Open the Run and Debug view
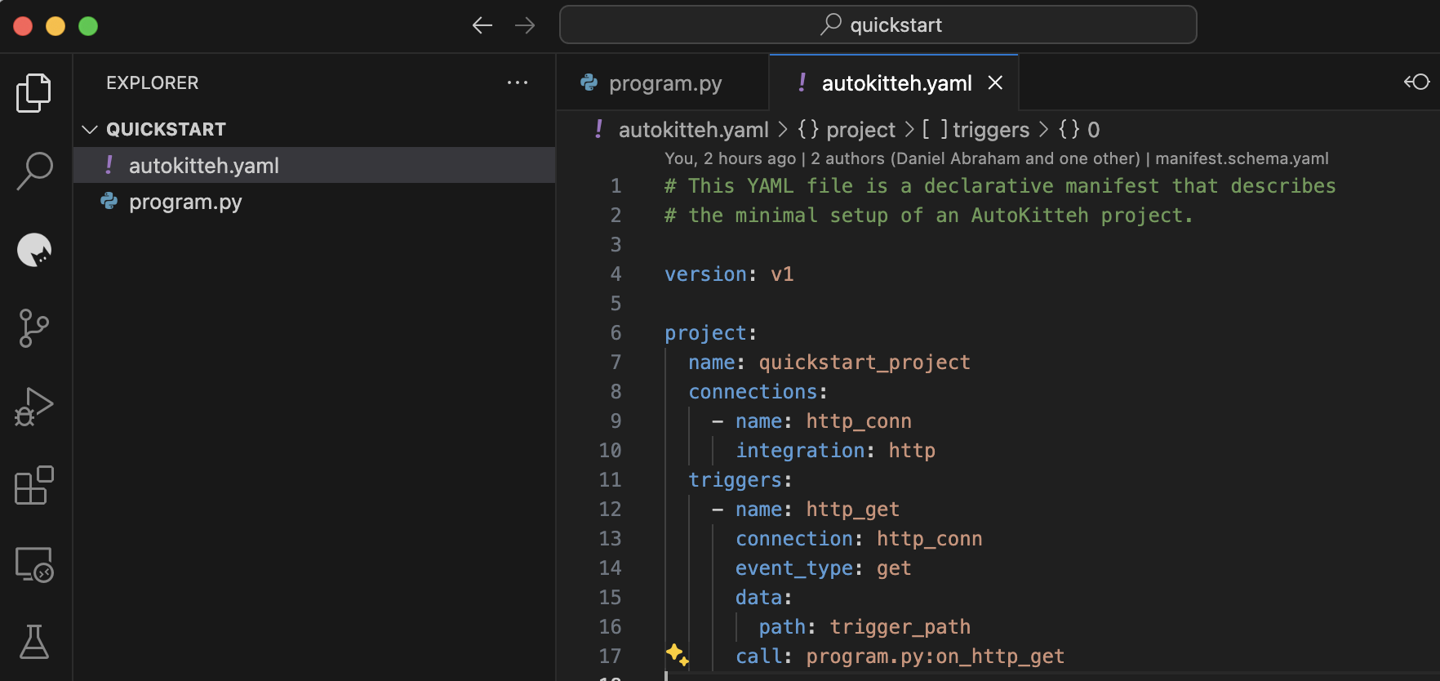The image size is (1440, 681). click(33, 407)
